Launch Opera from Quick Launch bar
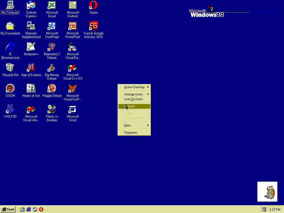This screenshot has height=213, width=284. [41, 210]
